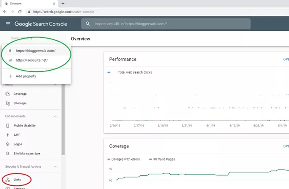Click the Logos layers icon
This screenshot has width=289, height=189.
[x=7, y=144]
